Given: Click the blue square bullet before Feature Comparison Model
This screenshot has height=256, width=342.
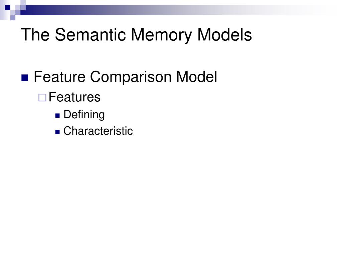Looking at the screenshot, I should (x=25, y=78).
